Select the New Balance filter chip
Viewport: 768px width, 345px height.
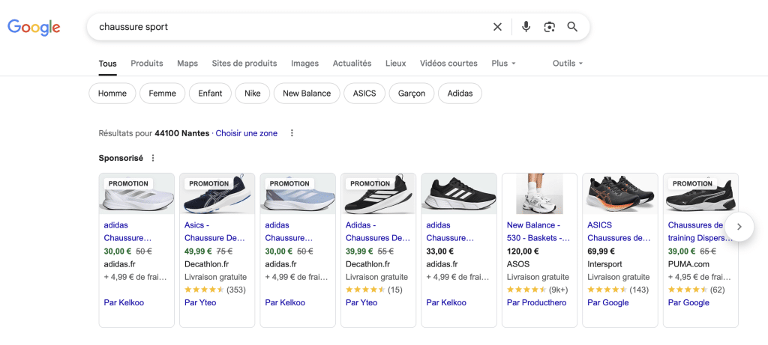click(x=307, y=94)
